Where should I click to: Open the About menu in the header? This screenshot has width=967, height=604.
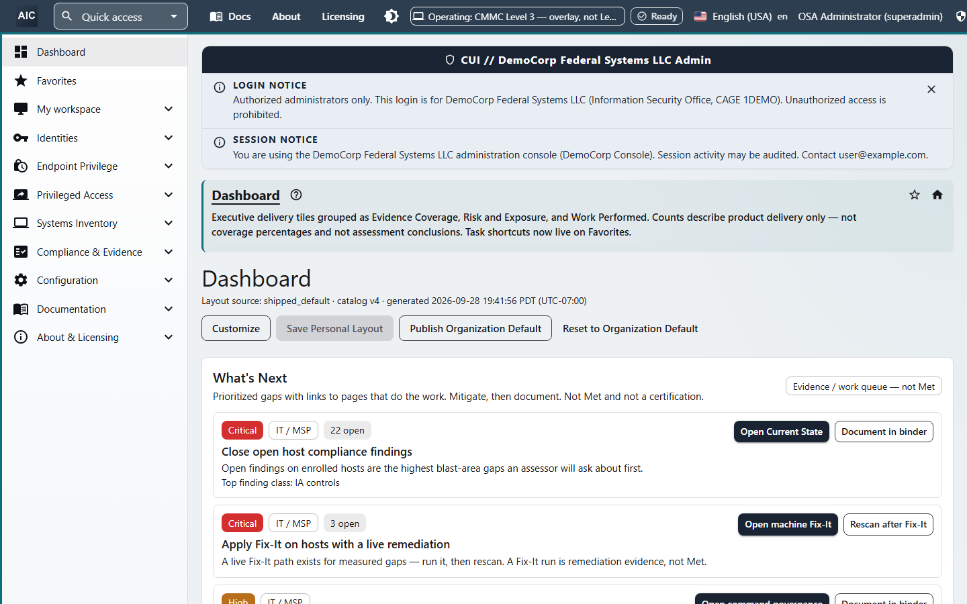286,16
